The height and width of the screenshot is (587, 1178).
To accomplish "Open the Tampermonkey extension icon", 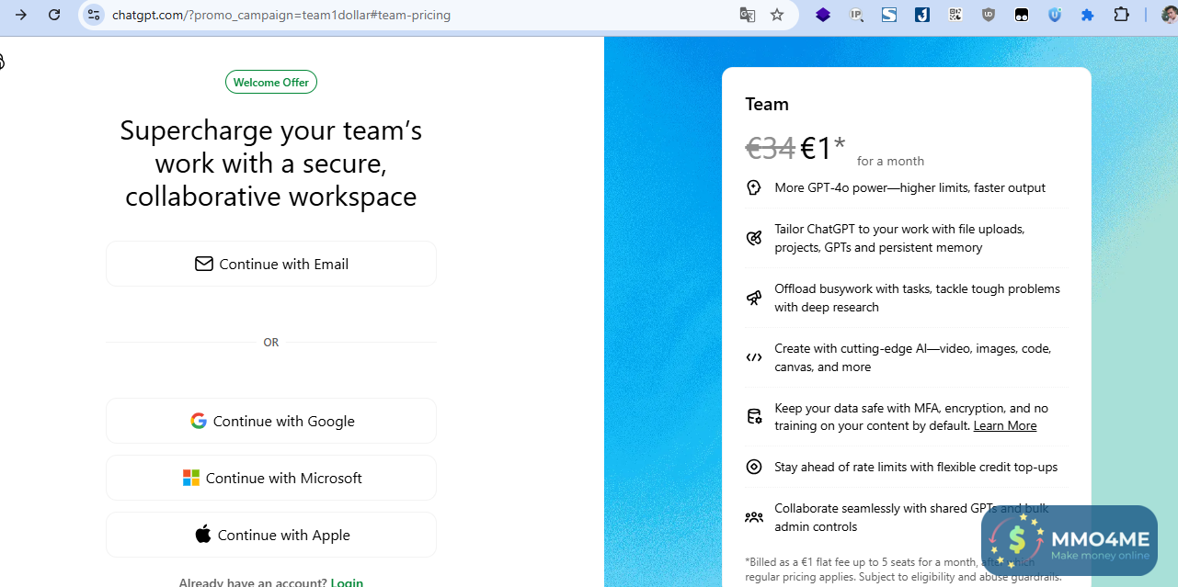I will coord(1022,15).
